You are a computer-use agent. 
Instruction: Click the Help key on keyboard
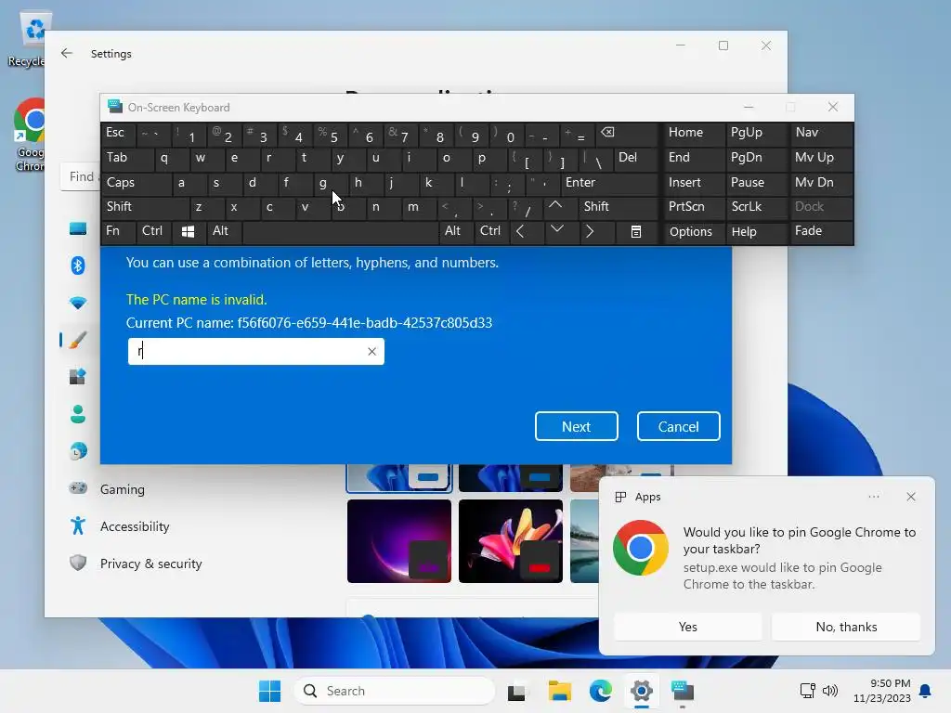[x=756, y=231]
